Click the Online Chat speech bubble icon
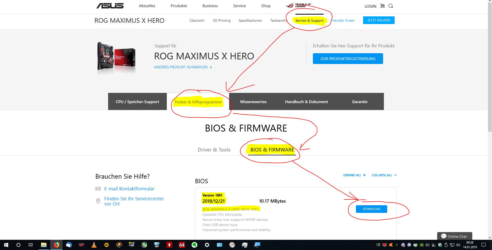Screen dimensions: 492x250 coord(444,236)
